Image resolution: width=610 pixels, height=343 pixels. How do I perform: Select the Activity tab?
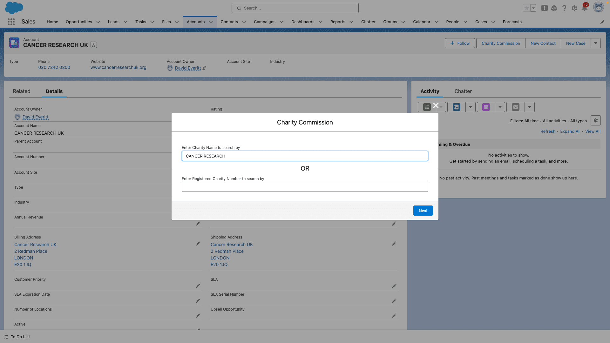coord(430,91)
